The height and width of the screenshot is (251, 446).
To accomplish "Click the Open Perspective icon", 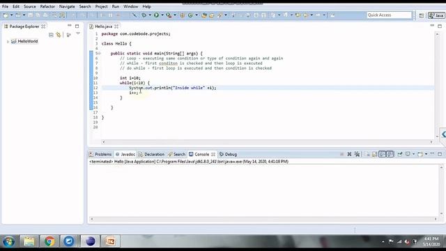I will pyautogui.click(x=421, y=15).
